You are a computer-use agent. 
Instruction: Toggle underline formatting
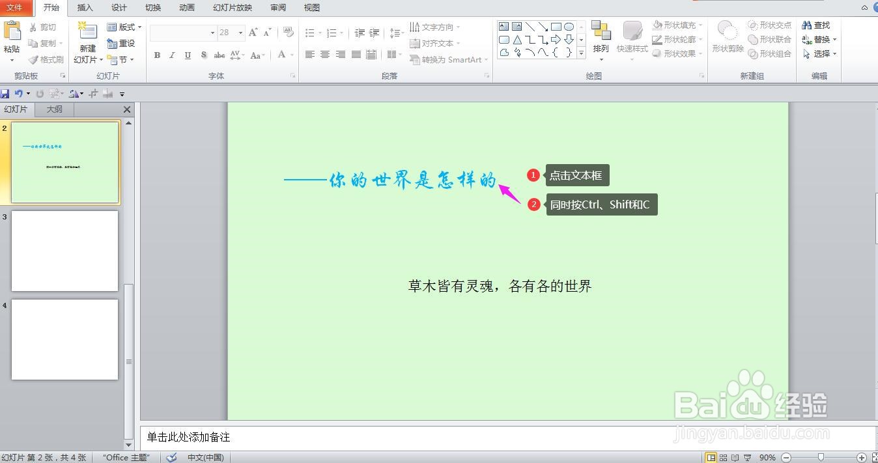click(187, 55)
